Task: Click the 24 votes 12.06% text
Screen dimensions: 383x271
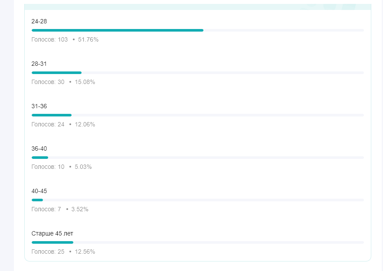Action: [63, 124]
